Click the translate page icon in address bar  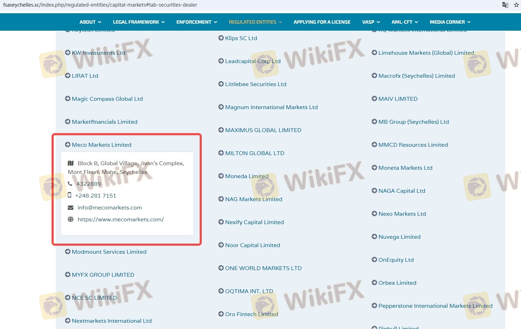point(505,5)
